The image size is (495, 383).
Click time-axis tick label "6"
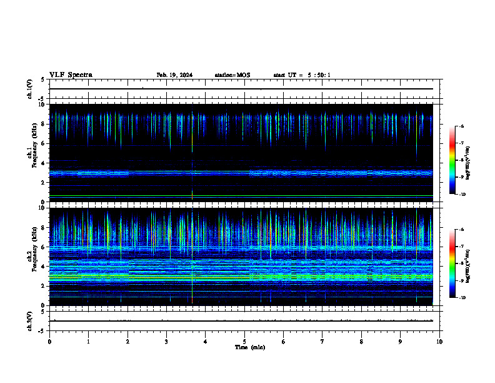pyautogui.click(x=283, y=342)
